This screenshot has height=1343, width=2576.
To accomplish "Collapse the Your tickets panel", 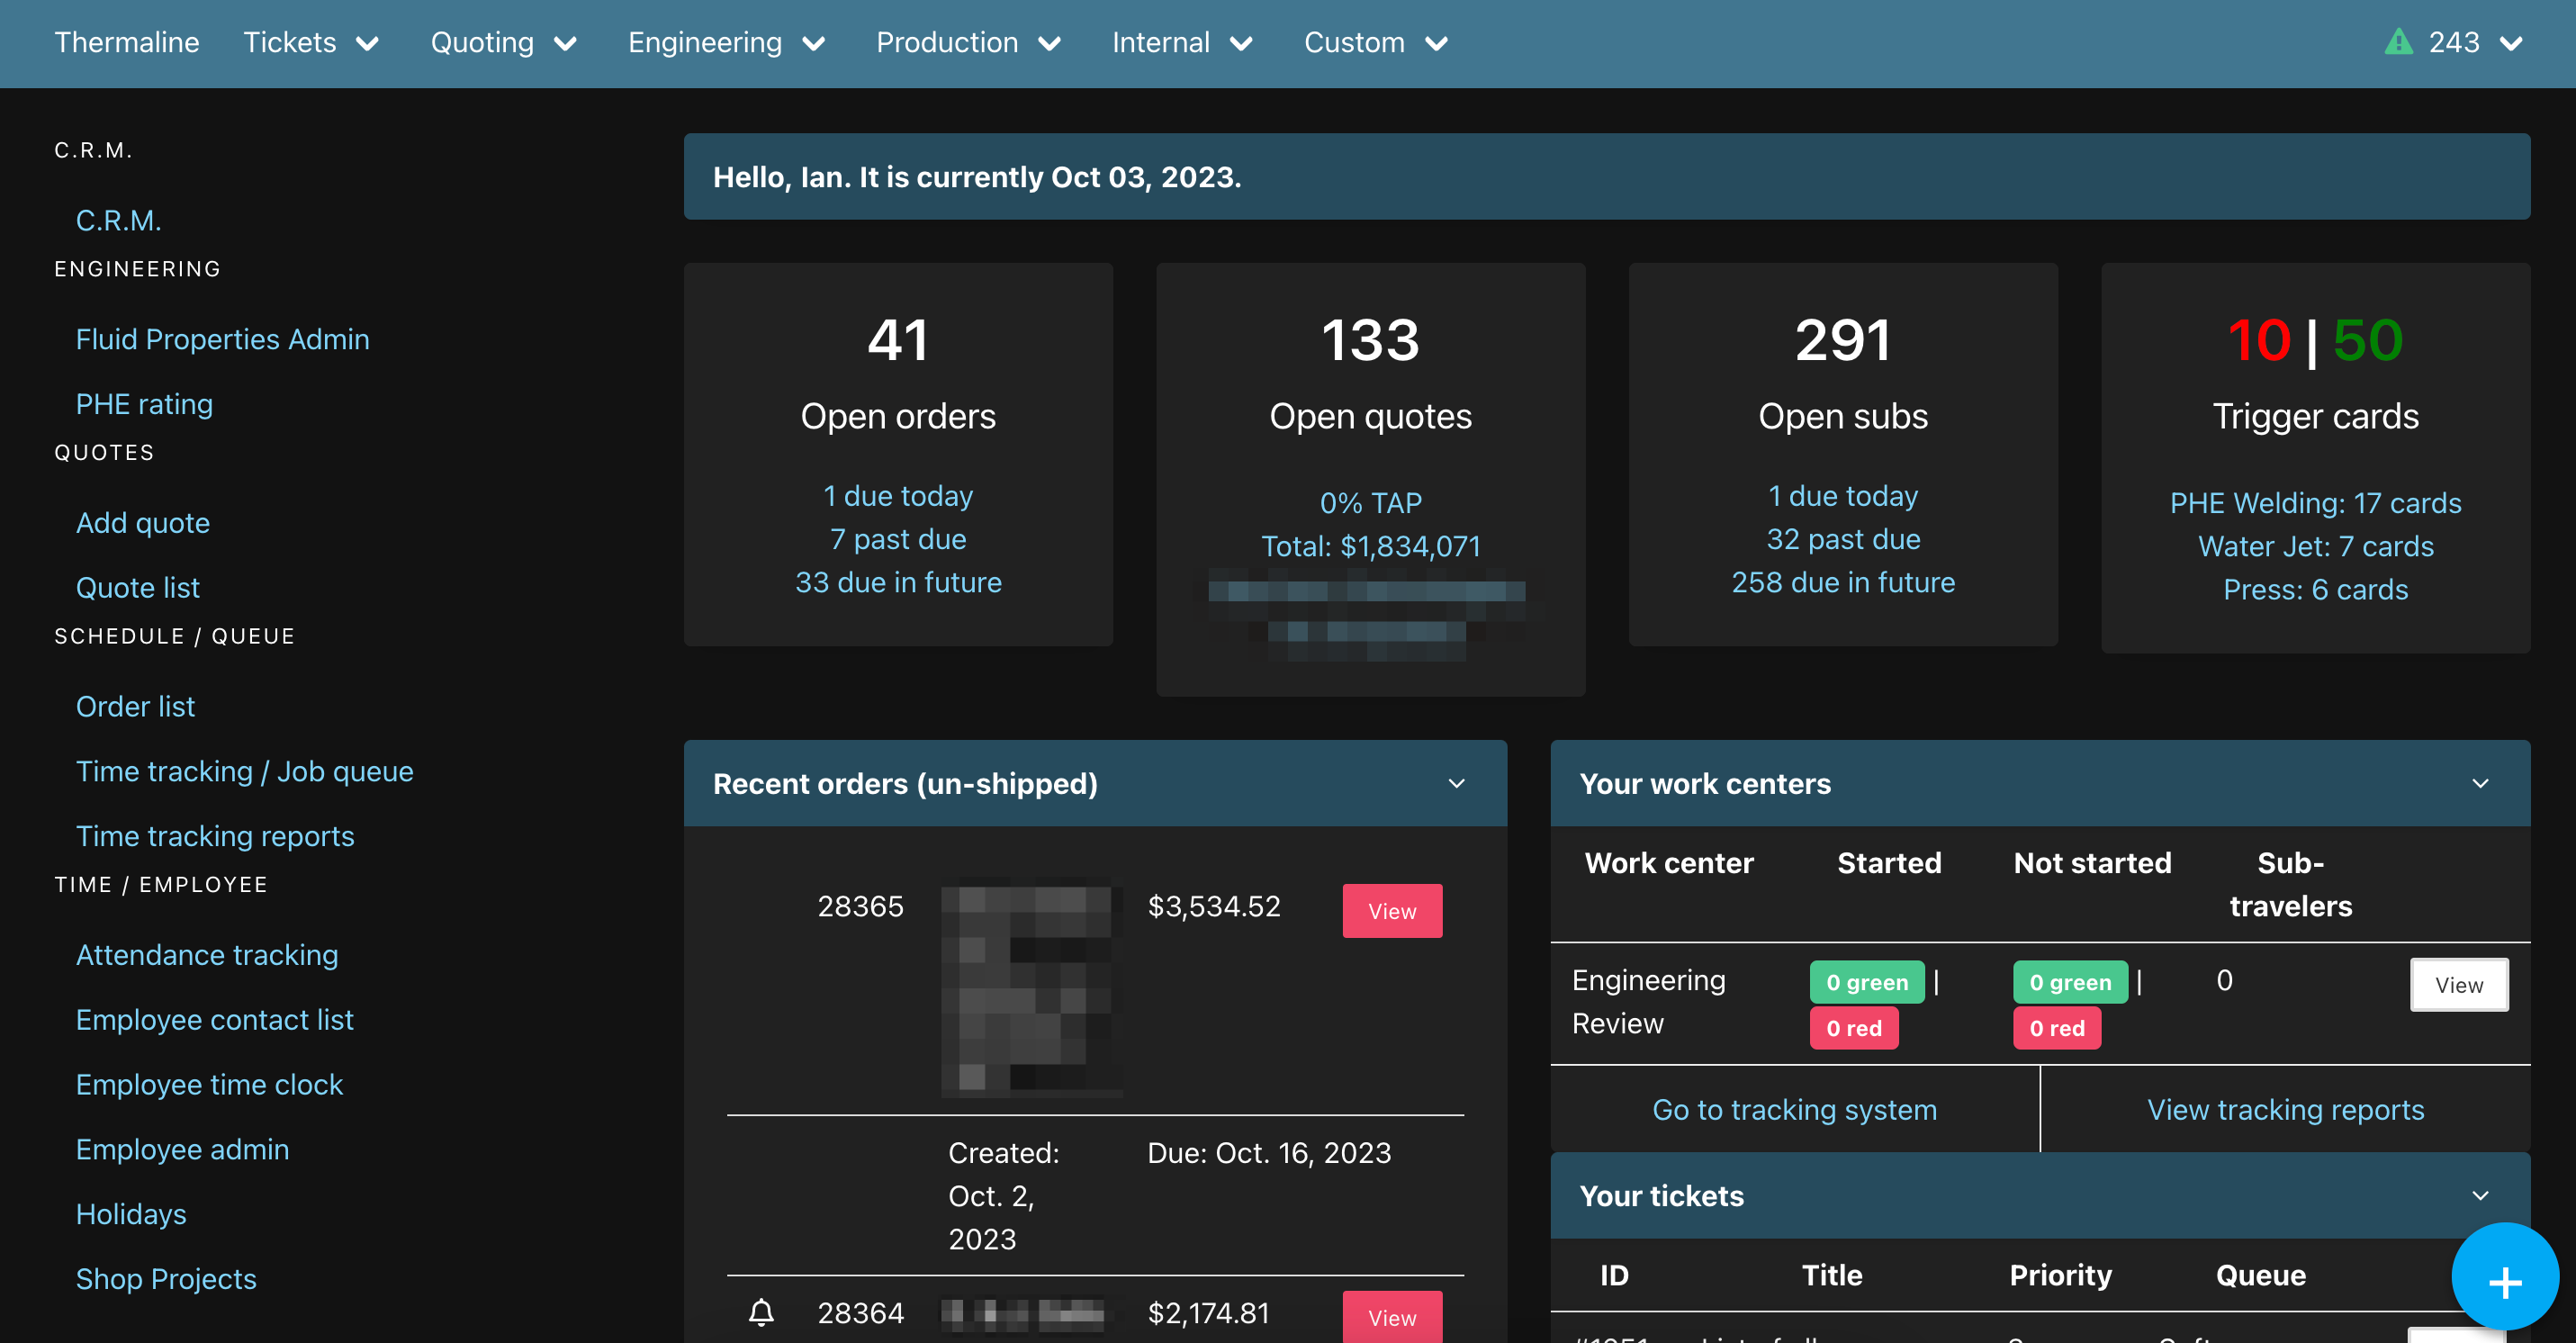I will pos(2480,1195).
